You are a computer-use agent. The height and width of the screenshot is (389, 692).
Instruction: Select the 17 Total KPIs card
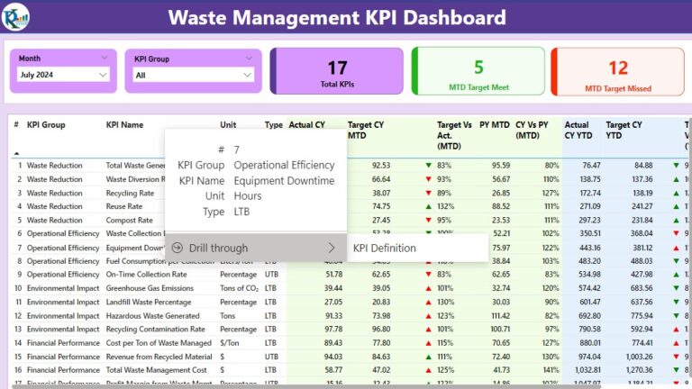point(337,71)
